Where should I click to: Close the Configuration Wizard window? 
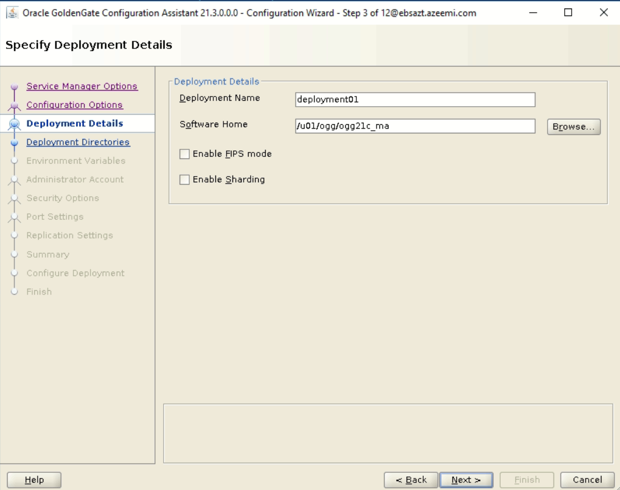click(x=604, y=13)
